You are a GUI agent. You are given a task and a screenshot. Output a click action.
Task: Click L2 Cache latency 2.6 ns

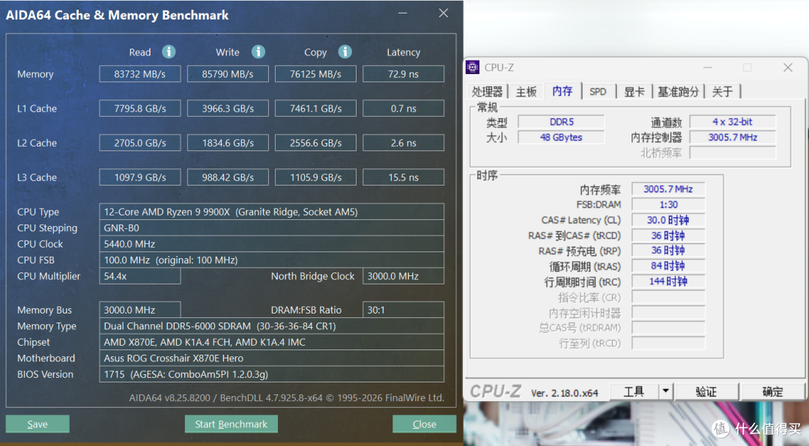(404, 143)
